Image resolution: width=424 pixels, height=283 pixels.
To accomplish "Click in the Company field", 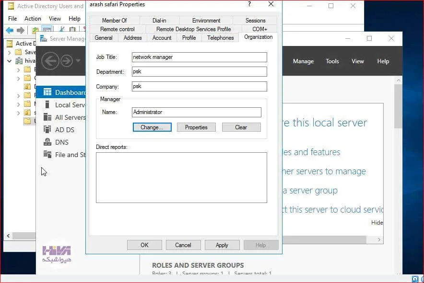I will 200,86.
